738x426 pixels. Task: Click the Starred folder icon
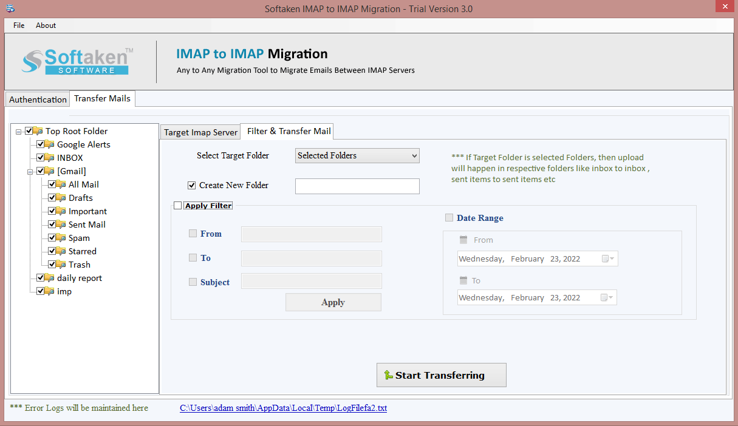click(x=61, y=251)
